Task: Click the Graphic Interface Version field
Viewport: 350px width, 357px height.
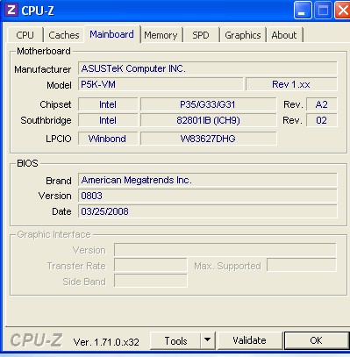Action: (x=225, y=250)
